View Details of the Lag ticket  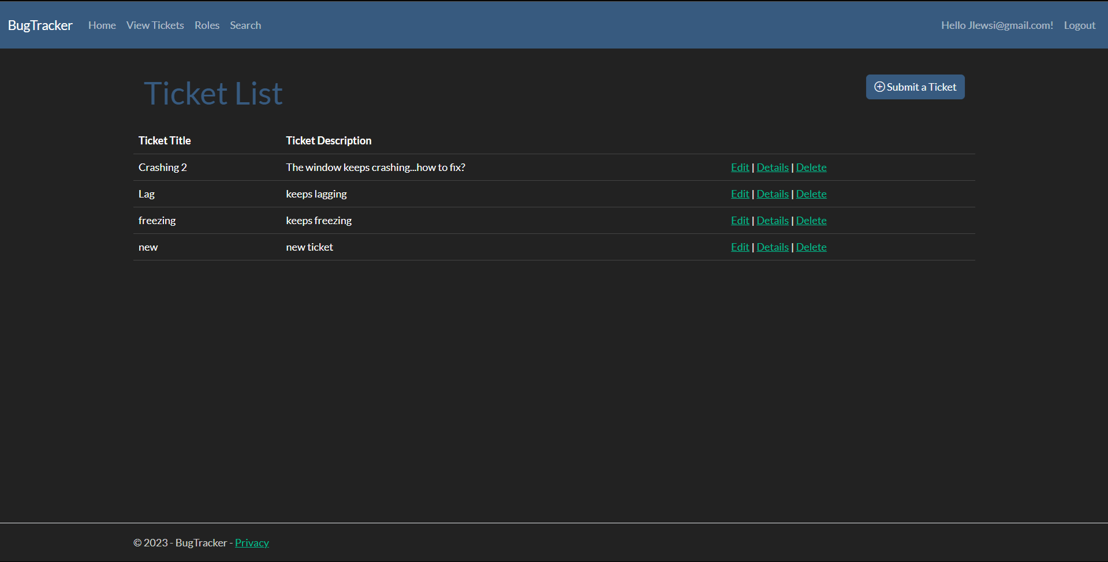click(773, 194)
